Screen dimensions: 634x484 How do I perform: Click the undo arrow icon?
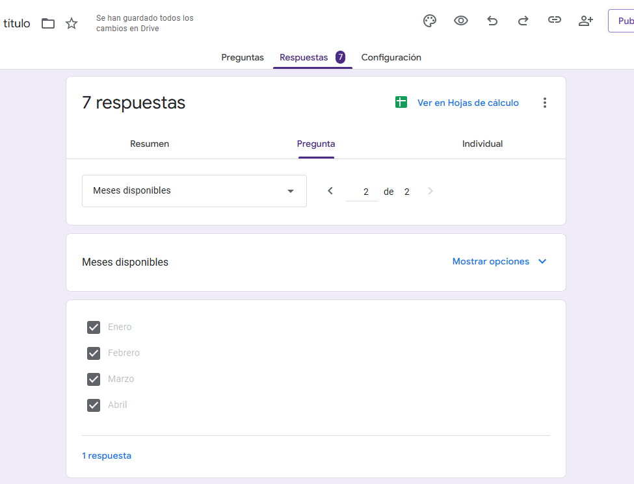click(492, 21)
